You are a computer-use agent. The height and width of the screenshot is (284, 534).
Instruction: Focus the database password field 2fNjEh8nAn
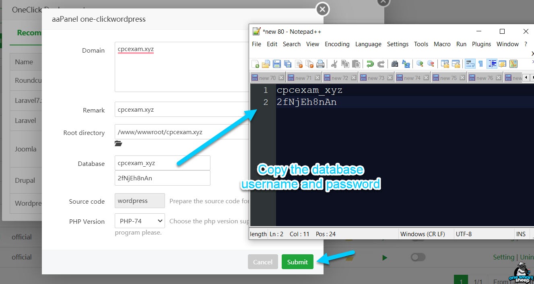163,178
